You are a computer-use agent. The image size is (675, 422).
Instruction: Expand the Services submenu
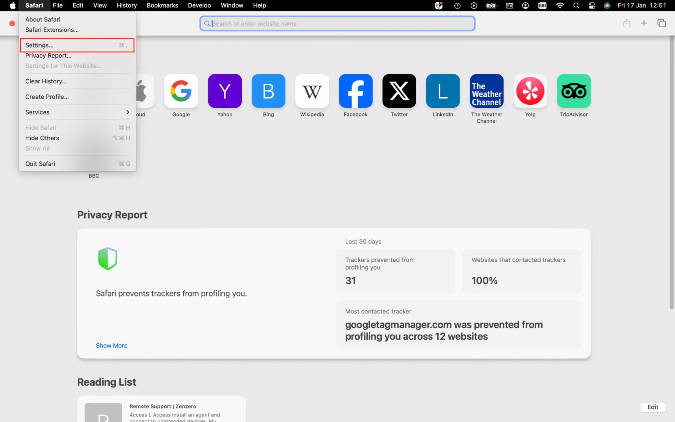click(x=77, y=112)
